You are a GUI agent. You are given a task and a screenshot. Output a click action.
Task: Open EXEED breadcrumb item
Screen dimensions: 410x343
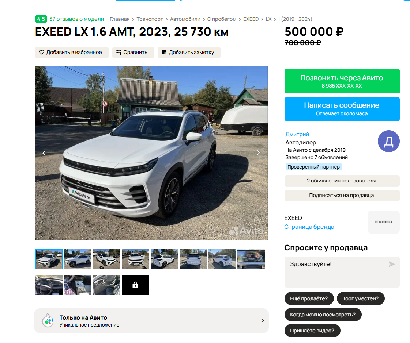(x=251, y=19)
